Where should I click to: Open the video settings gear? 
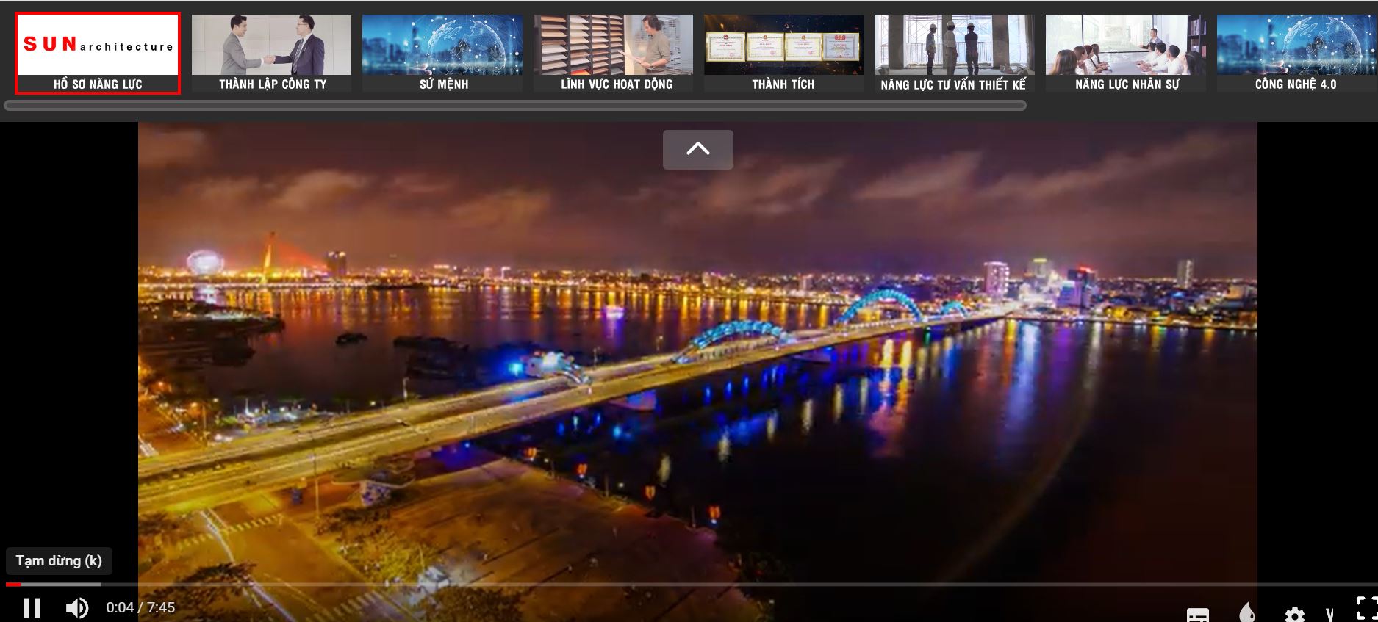click(x=1295, y=615)
